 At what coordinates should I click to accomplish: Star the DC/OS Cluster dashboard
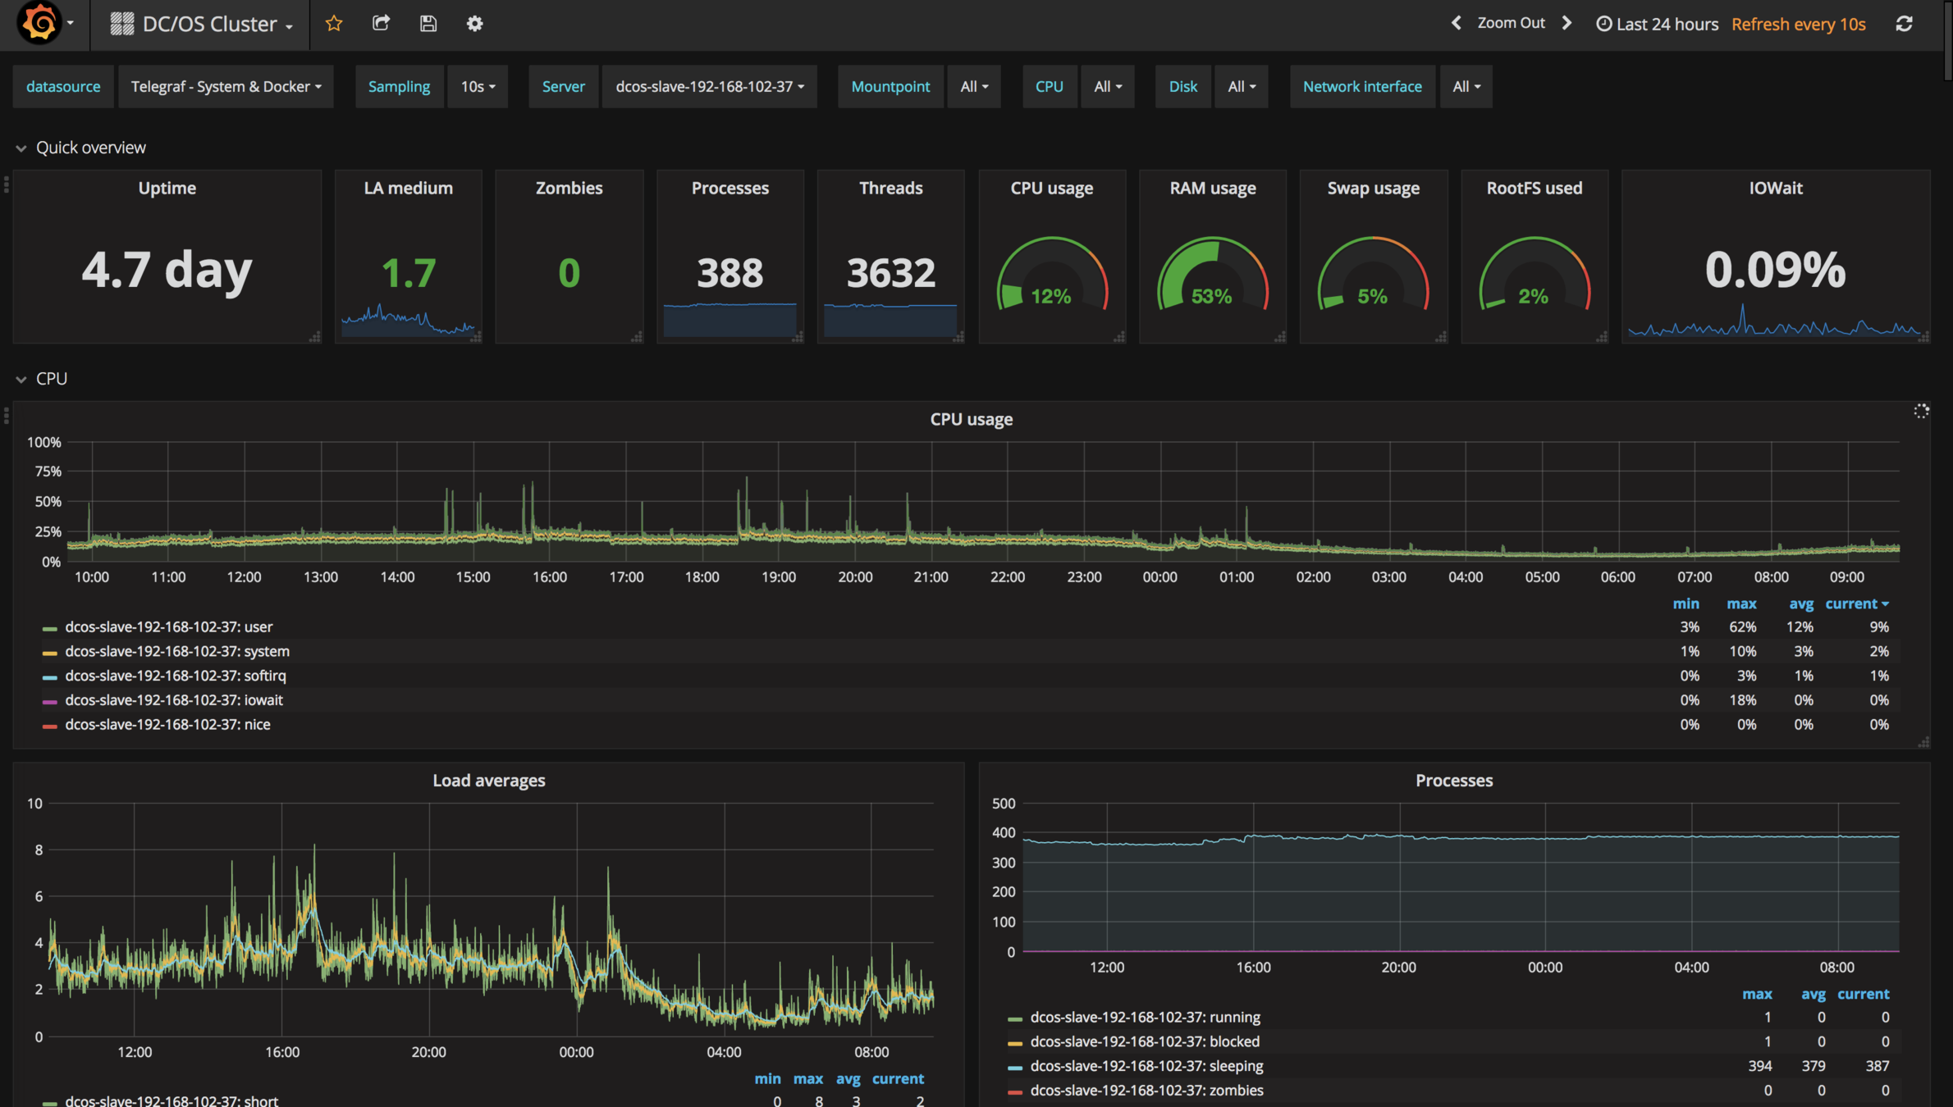tap(334, 24)
